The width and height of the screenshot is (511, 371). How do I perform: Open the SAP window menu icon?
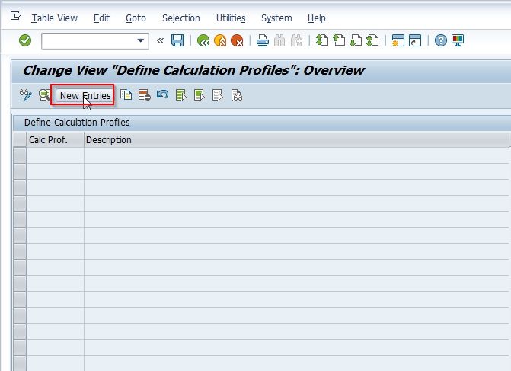tap(16, 16)
